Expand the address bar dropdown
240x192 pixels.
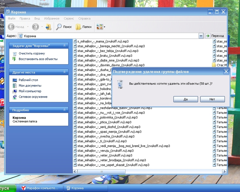tap(201, 36)
